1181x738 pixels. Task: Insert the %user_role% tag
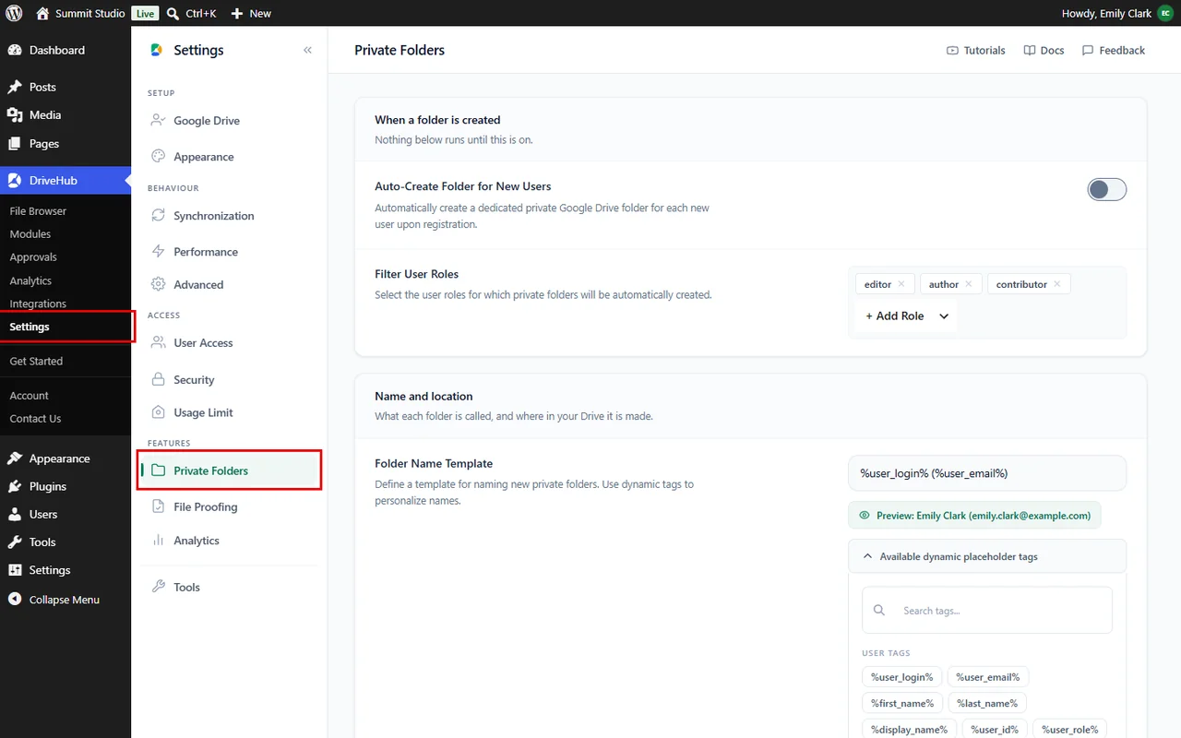1070,729
